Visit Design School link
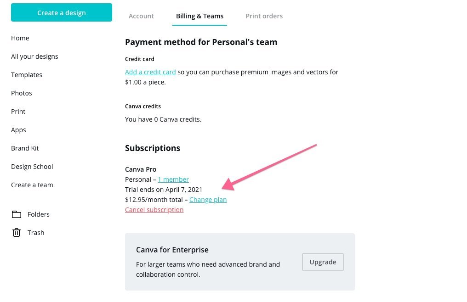 [x=32, y=167]
